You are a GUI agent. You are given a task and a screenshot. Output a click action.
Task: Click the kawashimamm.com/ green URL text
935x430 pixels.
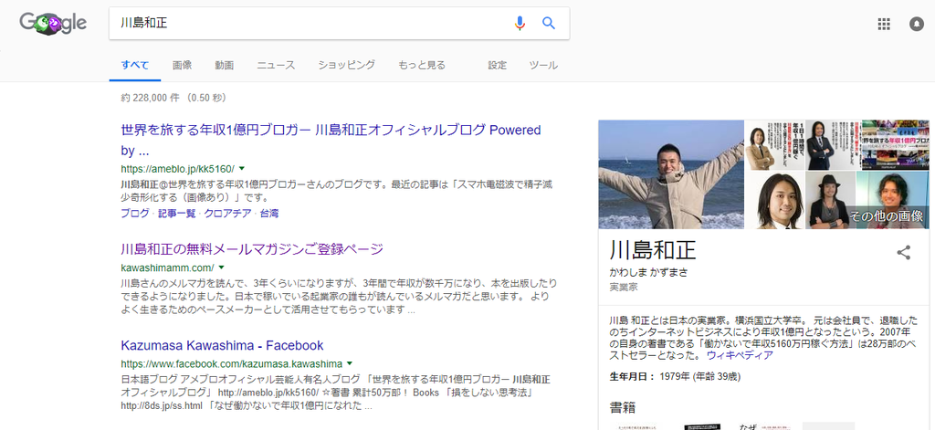tap(167, 267)
